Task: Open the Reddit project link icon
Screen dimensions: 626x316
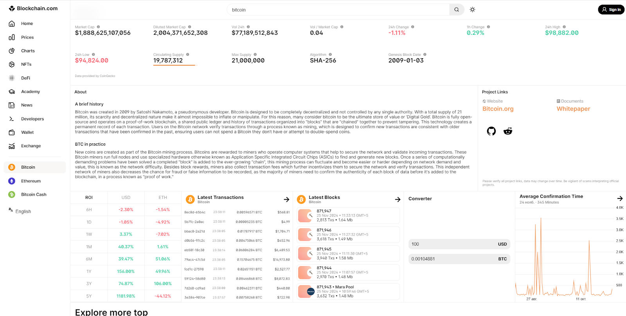Action: tap(508, 131)
